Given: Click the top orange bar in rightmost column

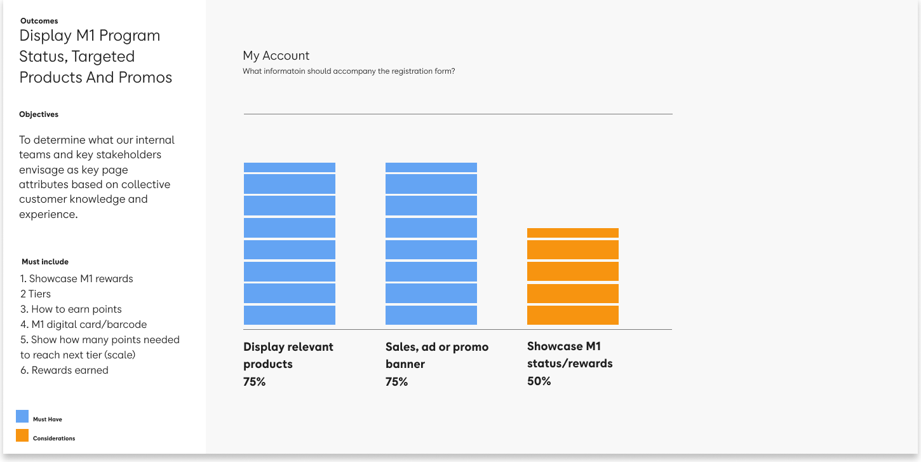Looking at the screenshot, I should point(572,232).
